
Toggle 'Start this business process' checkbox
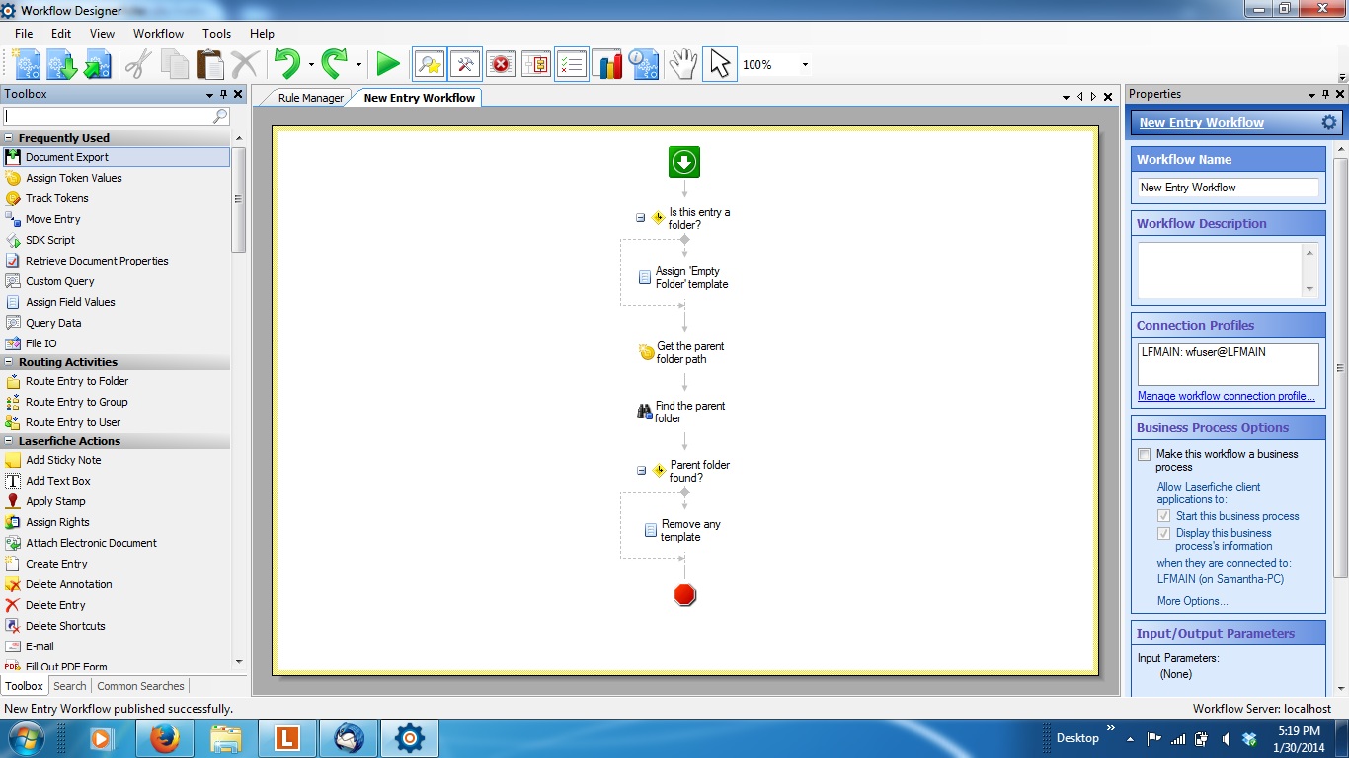click(x=1163, y=516)
